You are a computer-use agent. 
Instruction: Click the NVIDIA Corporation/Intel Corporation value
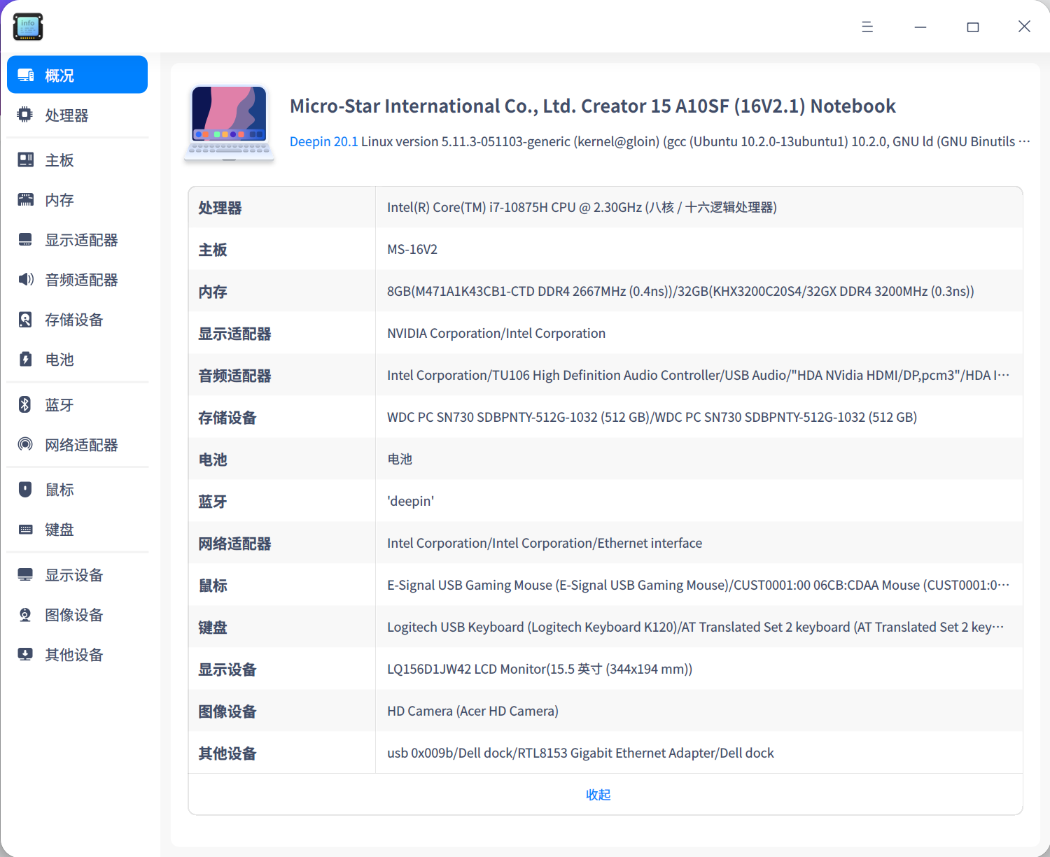(x=496, y=333)
